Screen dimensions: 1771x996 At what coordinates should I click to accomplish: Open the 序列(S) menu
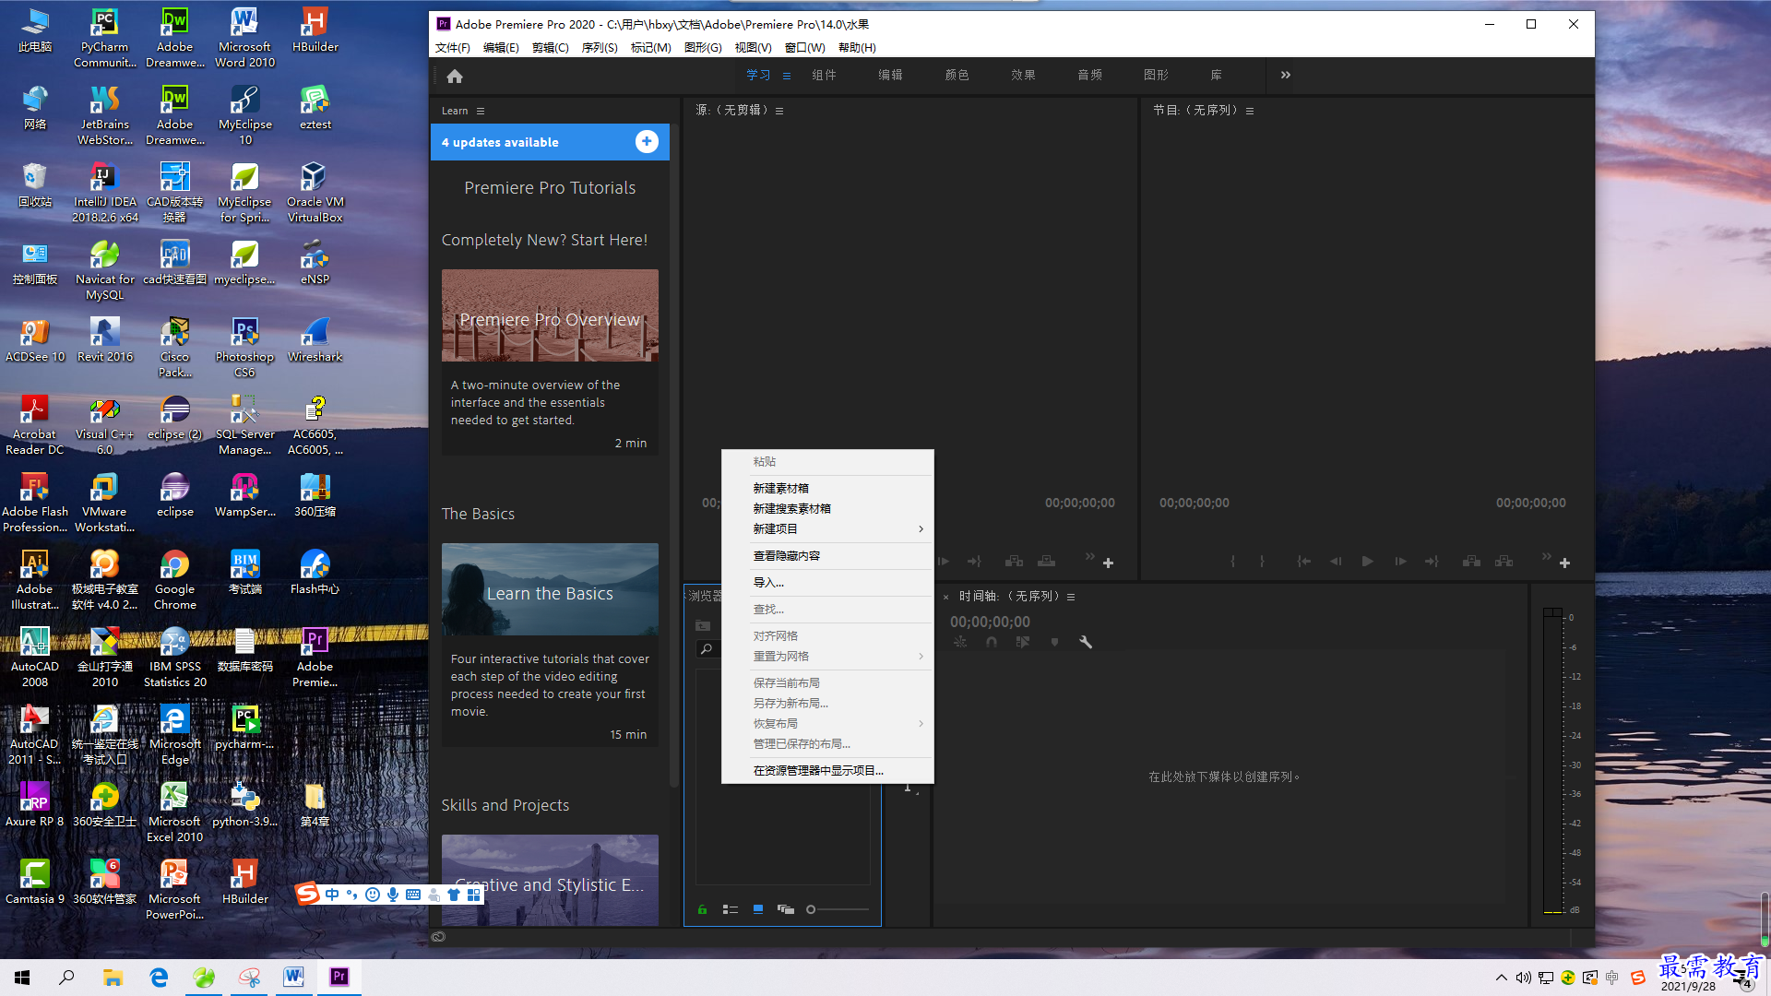click(x=600, y=48)
